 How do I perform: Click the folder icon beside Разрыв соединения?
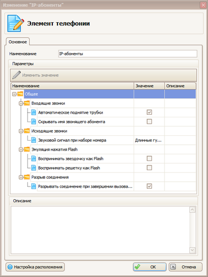(x=27, y=177)
